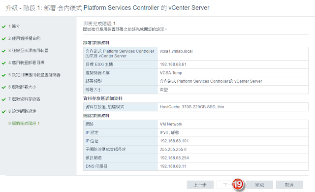Select datastore value HostCache-370S-220GB-SSD, thin
Image resolution: width=315 pixels, height=192 pixels.
192,107
